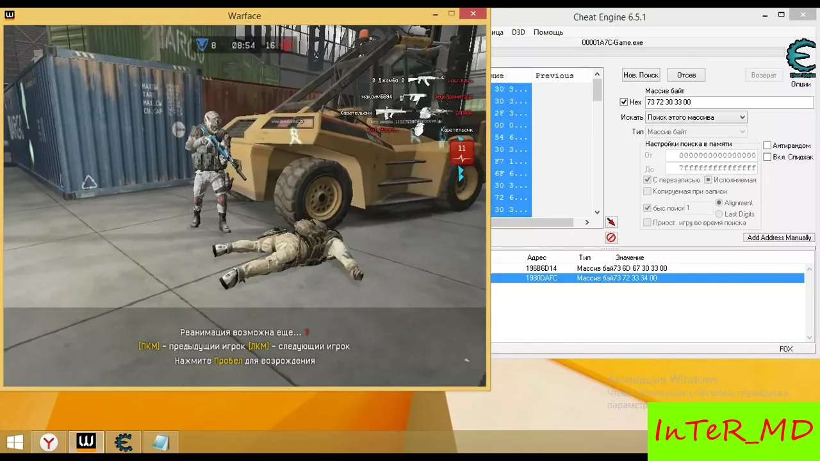Toggle the Исполняемая checkbox
820x461 pixels.
pos(708,181)
